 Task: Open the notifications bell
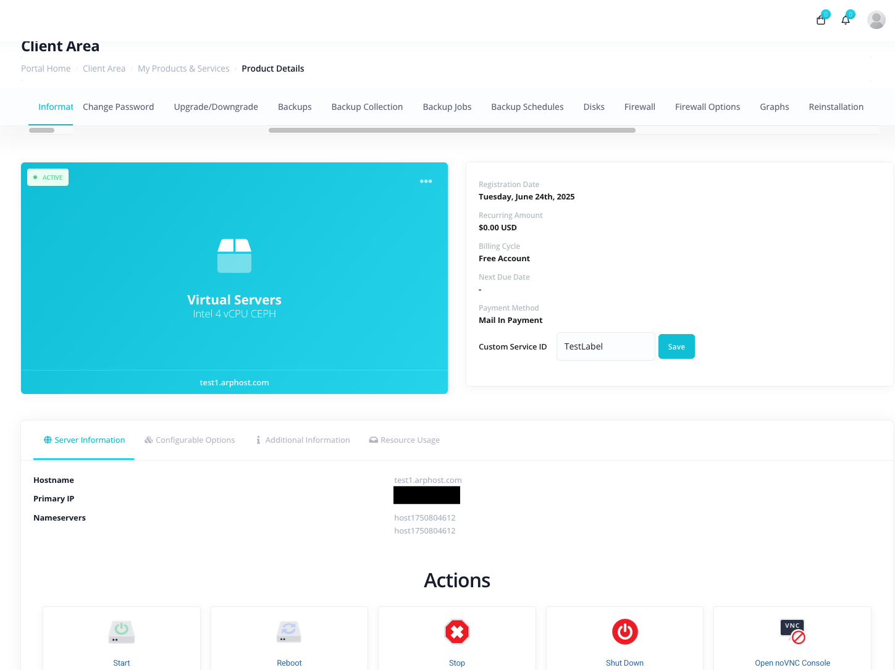tap(846, 20)
